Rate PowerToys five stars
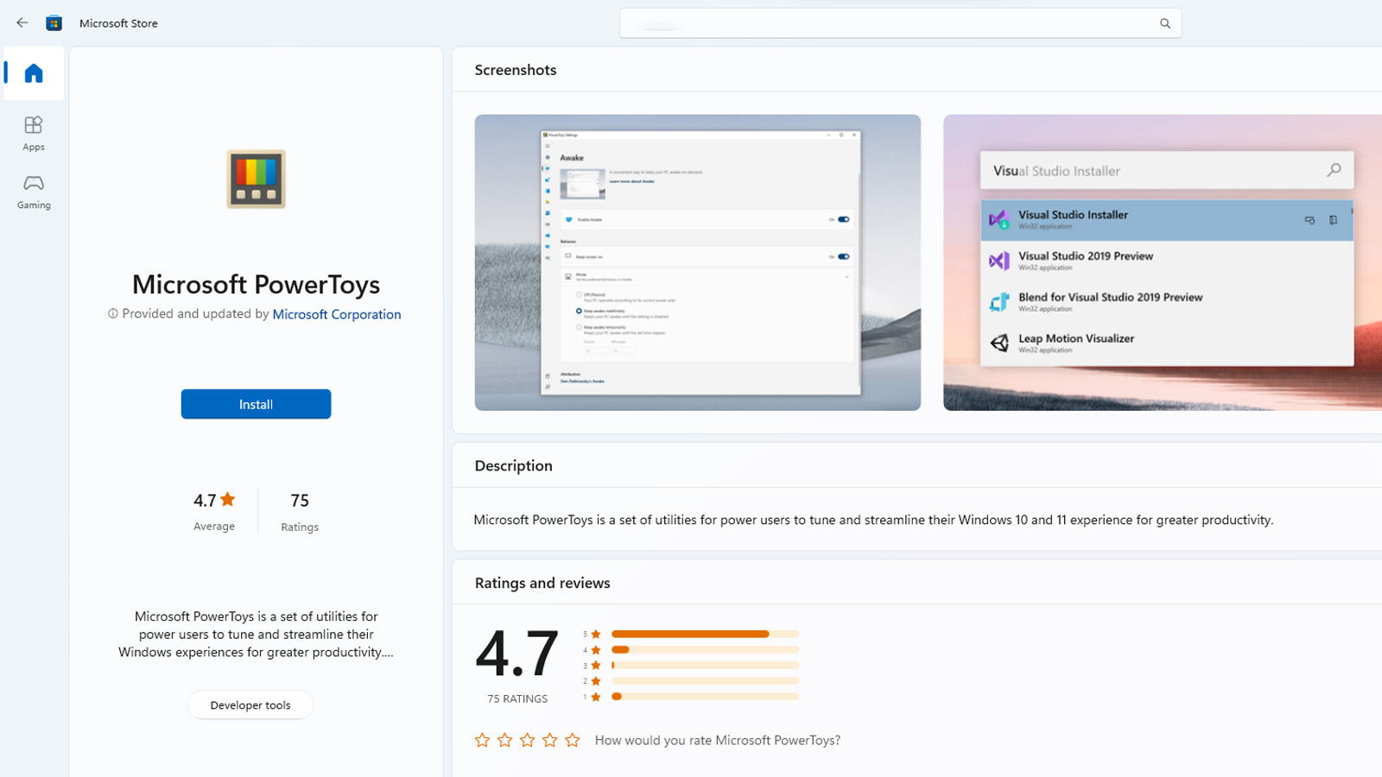 click(x=572, y=740)
